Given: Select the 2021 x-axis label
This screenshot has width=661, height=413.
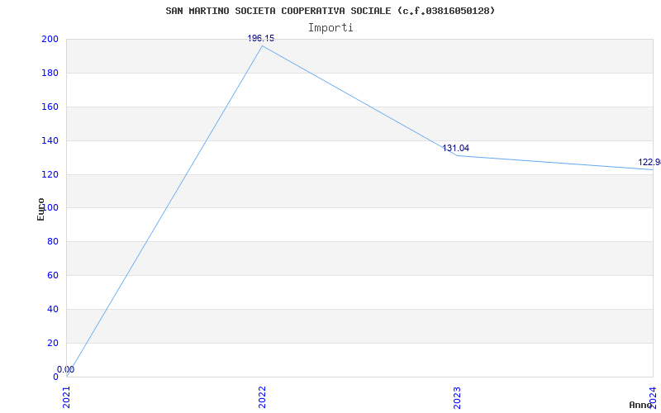Looking at the screenshot, I should (67, 397).
